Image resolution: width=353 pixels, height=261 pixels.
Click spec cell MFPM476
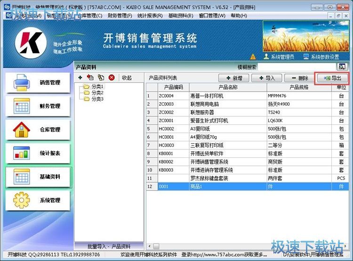299,96
